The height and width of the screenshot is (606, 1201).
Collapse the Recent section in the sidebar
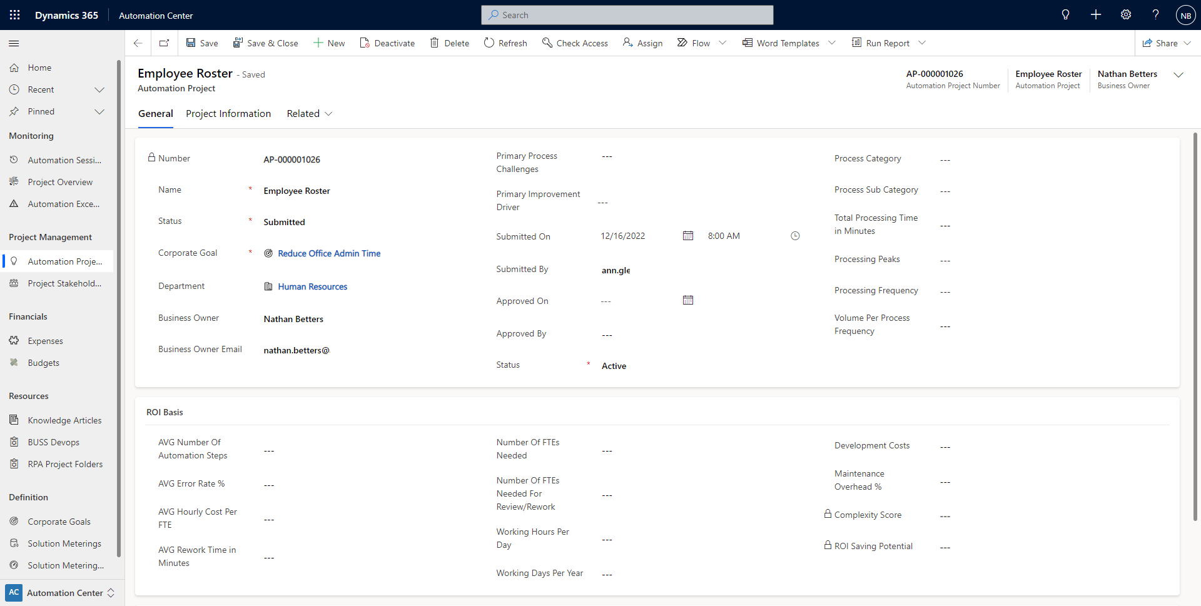(x=99, y=89)
